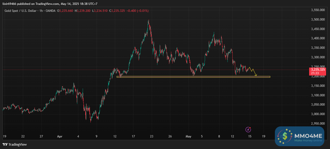Click the red current price label 3,235.325
This screenshot has width=330, height=149.
318,70
